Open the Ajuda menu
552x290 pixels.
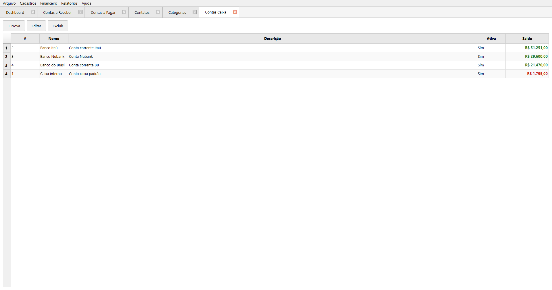pos(86,3)
